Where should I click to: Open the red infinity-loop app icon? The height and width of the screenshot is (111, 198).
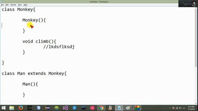pos(92,108)
